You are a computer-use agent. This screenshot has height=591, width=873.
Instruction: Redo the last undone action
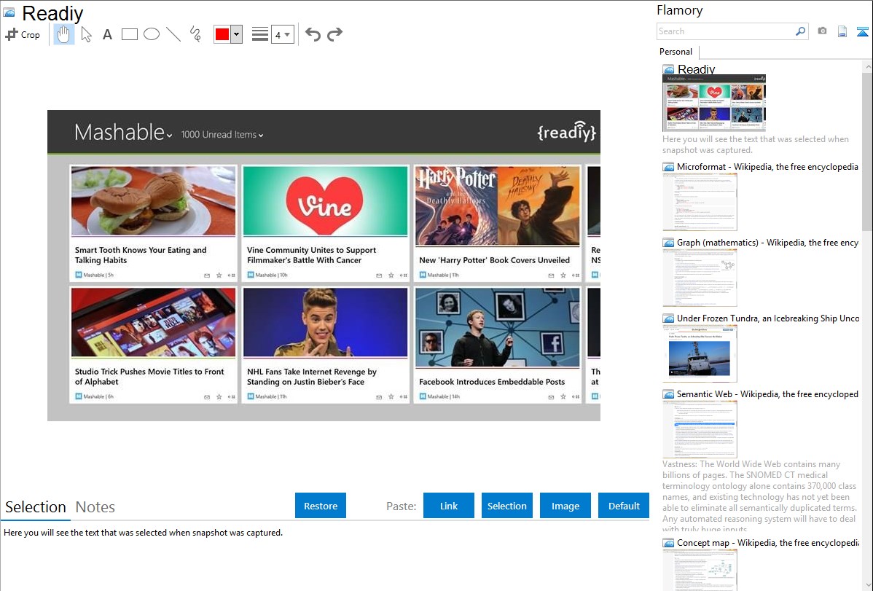[x=334, y=34]
